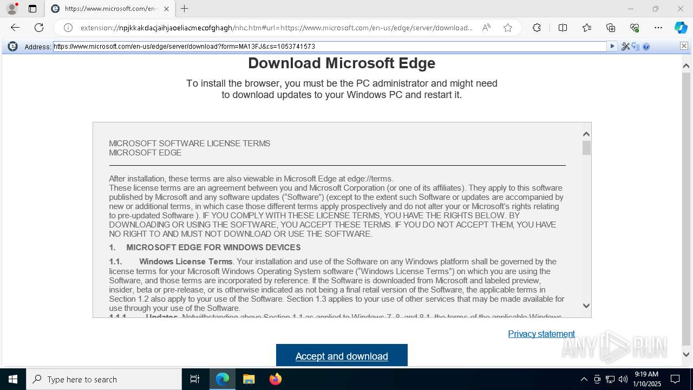Show hidden system tray icons
This screenshot has width=693, height=390.
click(584, 379)
